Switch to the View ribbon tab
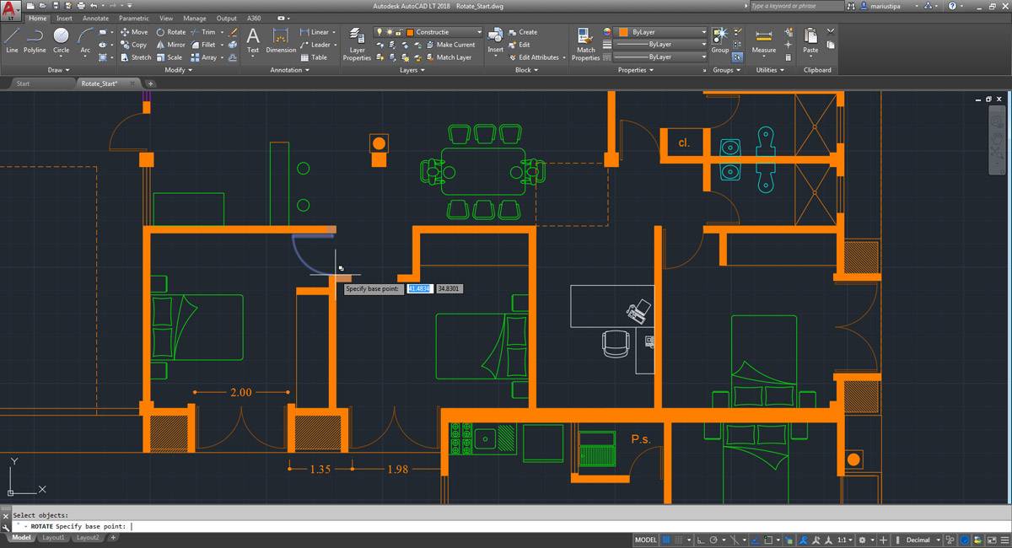1012x548 pixels. 166,18
